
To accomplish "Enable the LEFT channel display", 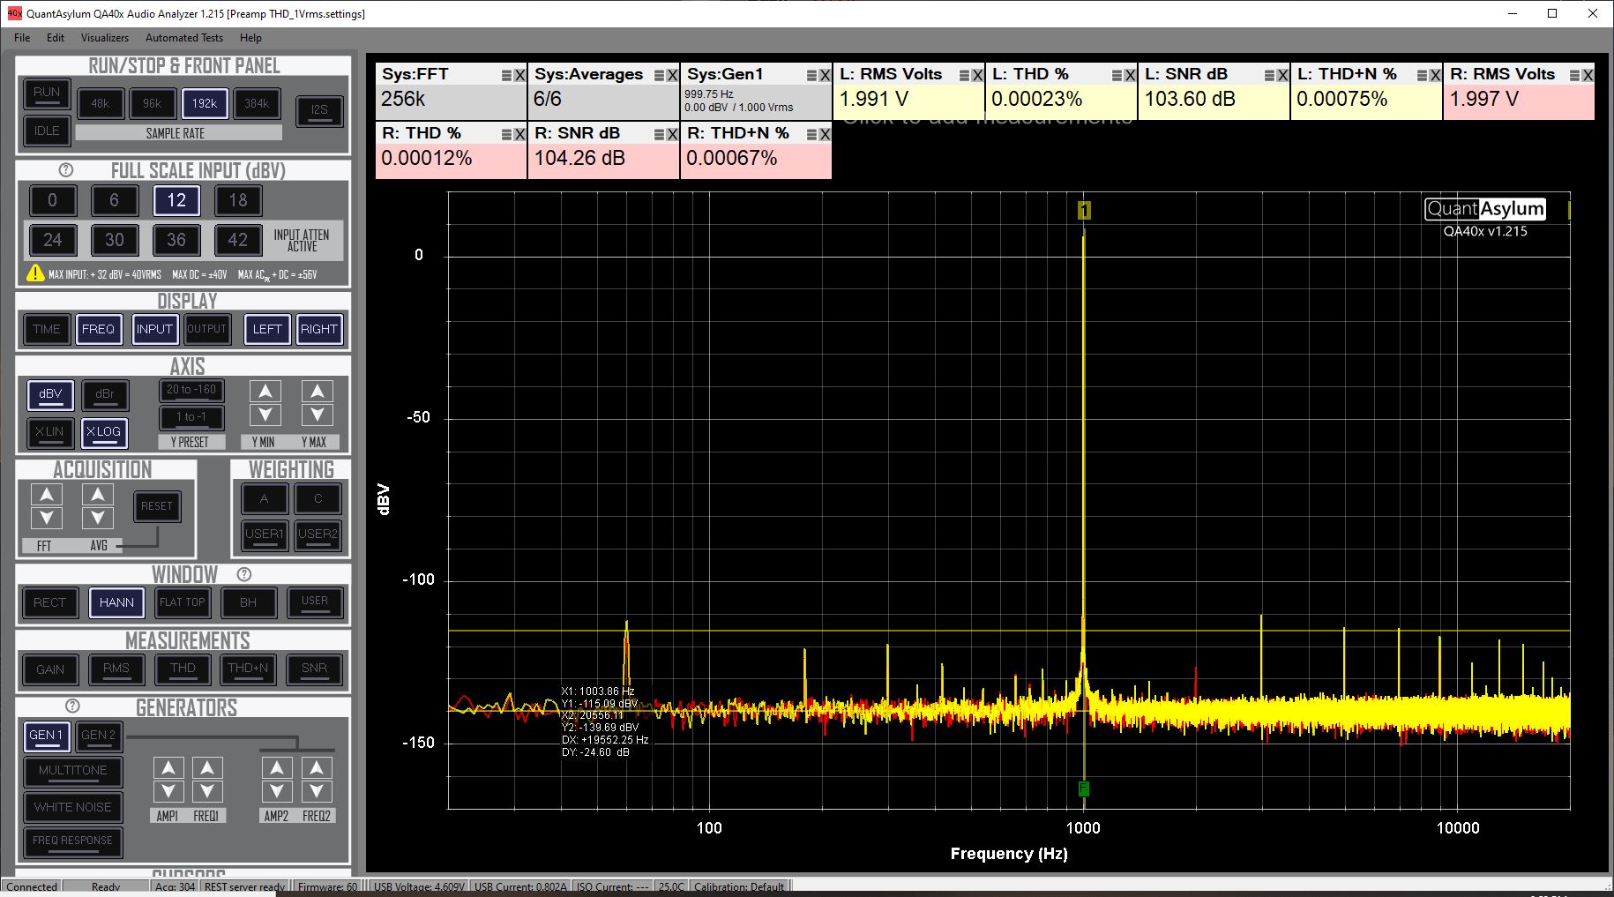I will [x=267, y=329].
